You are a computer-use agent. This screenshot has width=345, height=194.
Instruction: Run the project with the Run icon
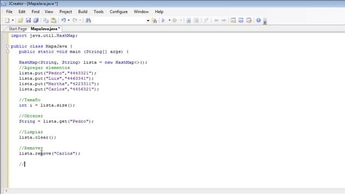[163, 20]
